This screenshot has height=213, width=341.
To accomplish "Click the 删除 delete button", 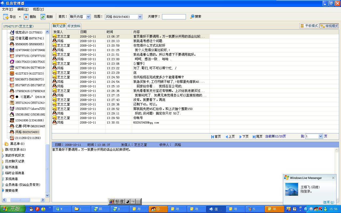I will pyautogui.click(x=30, y=17).
